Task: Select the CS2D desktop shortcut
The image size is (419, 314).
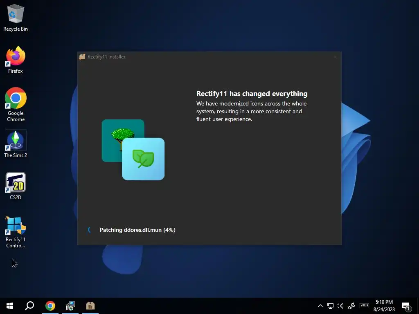Action: 16,186
